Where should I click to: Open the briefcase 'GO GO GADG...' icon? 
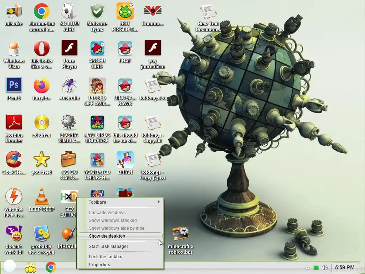pos(68,159)
